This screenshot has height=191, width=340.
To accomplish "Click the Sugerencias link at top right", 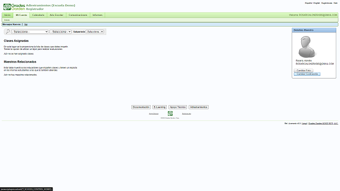I will [x=327, y=3].
